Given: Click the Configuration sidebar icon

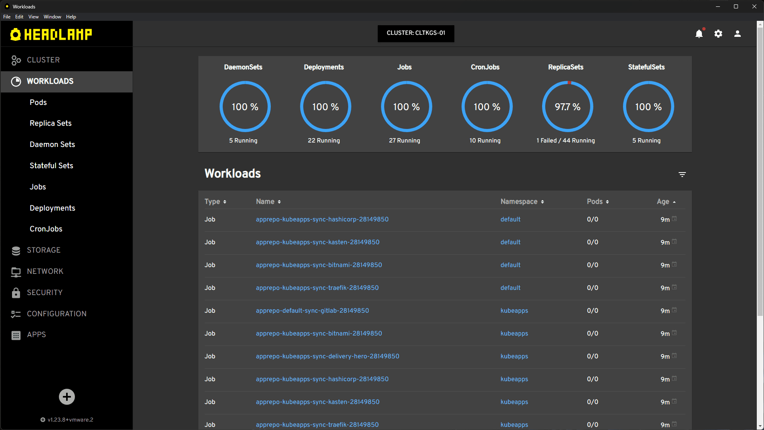Looking at the screenshot, I should point(16,314).
